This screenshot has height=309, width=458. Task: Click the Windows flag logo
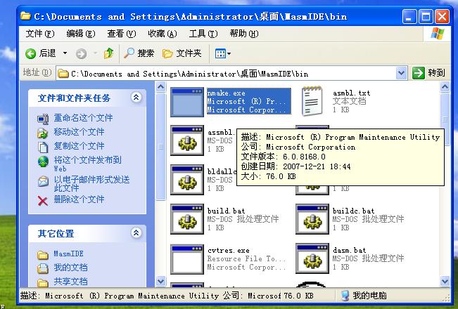coord(438,34)
